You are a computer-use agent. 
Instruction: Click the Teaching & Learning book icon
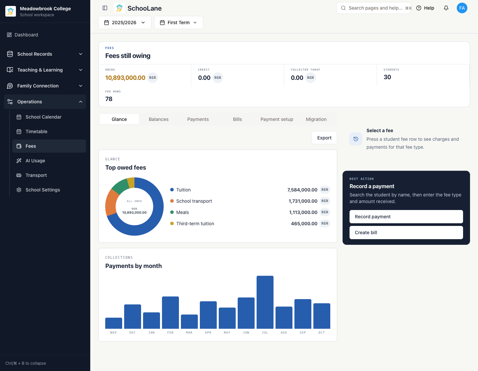10,70
